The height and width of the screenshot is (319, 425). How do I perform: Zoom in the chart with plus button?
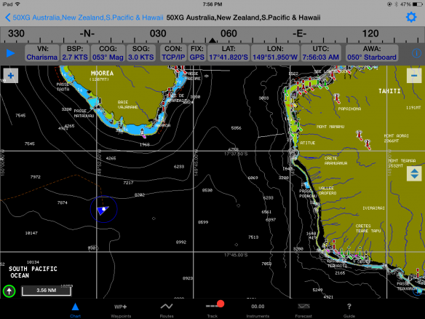(x=11, y=76)
